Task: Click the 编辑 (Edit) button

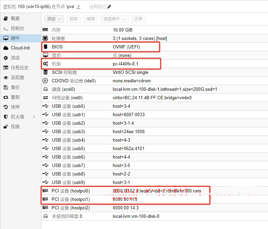Action: click(91, 19)
